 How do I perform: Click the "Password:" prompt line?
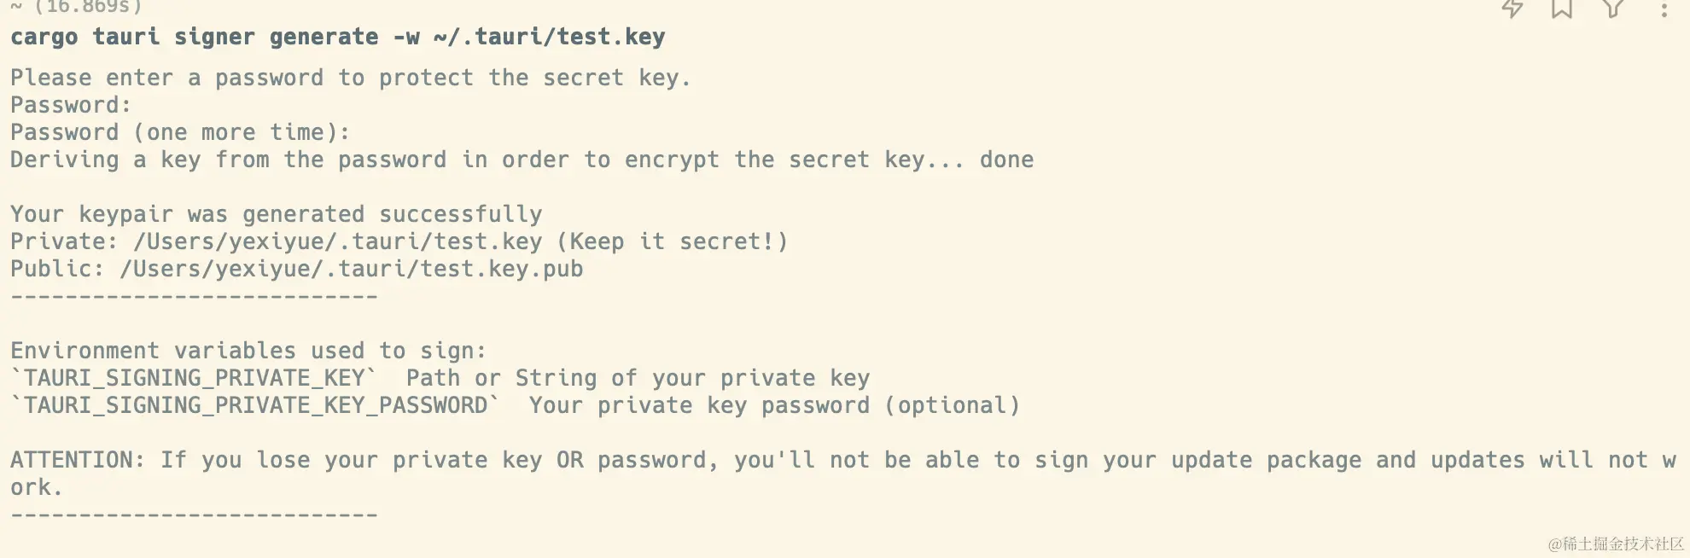pyautogui.click(x=71, y=105)
